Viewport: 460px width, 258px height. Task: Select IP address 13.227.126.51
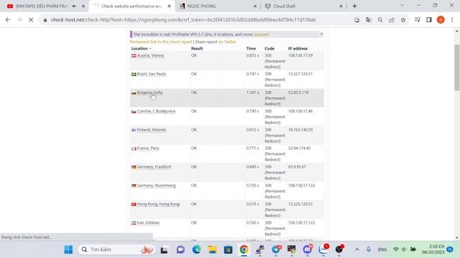[x=300, y=74]
